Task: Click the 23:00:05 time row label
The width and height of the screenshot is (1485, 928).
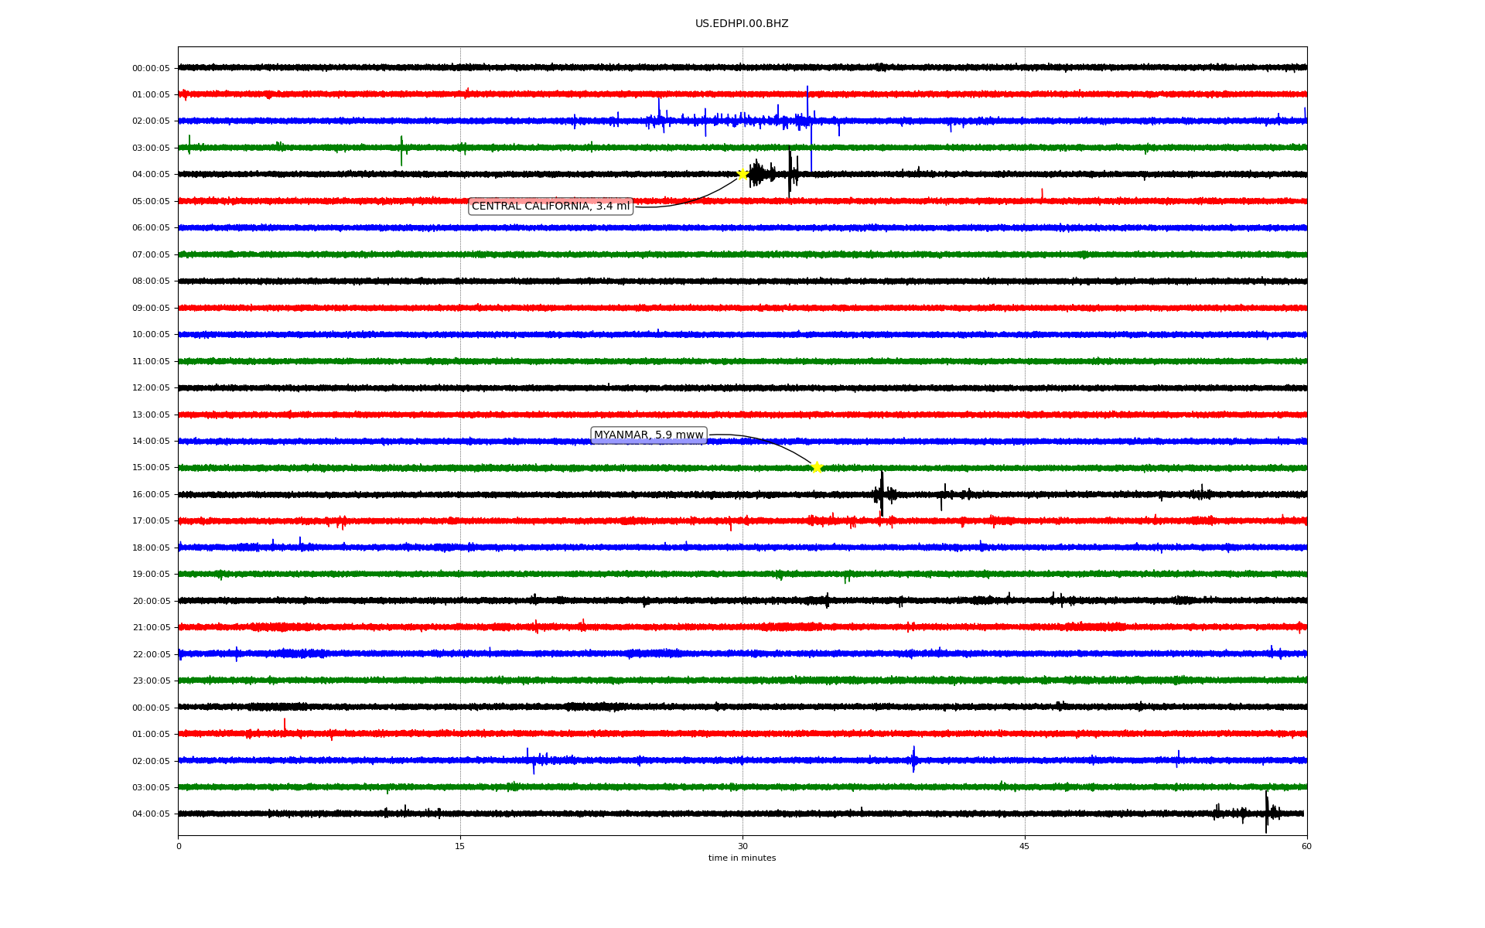Action: [151, 681]
